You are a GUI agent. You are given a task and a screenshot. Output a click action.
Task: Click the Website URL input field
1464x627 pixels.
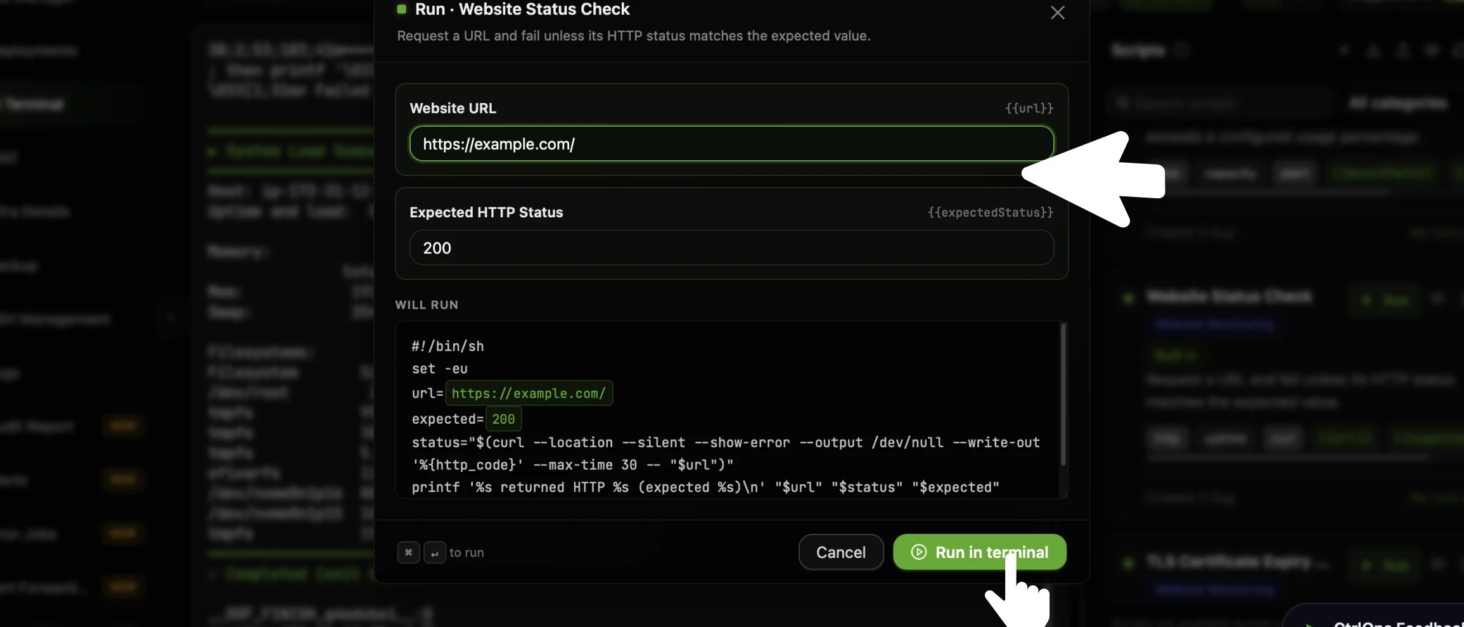click(x=731, y=144)
